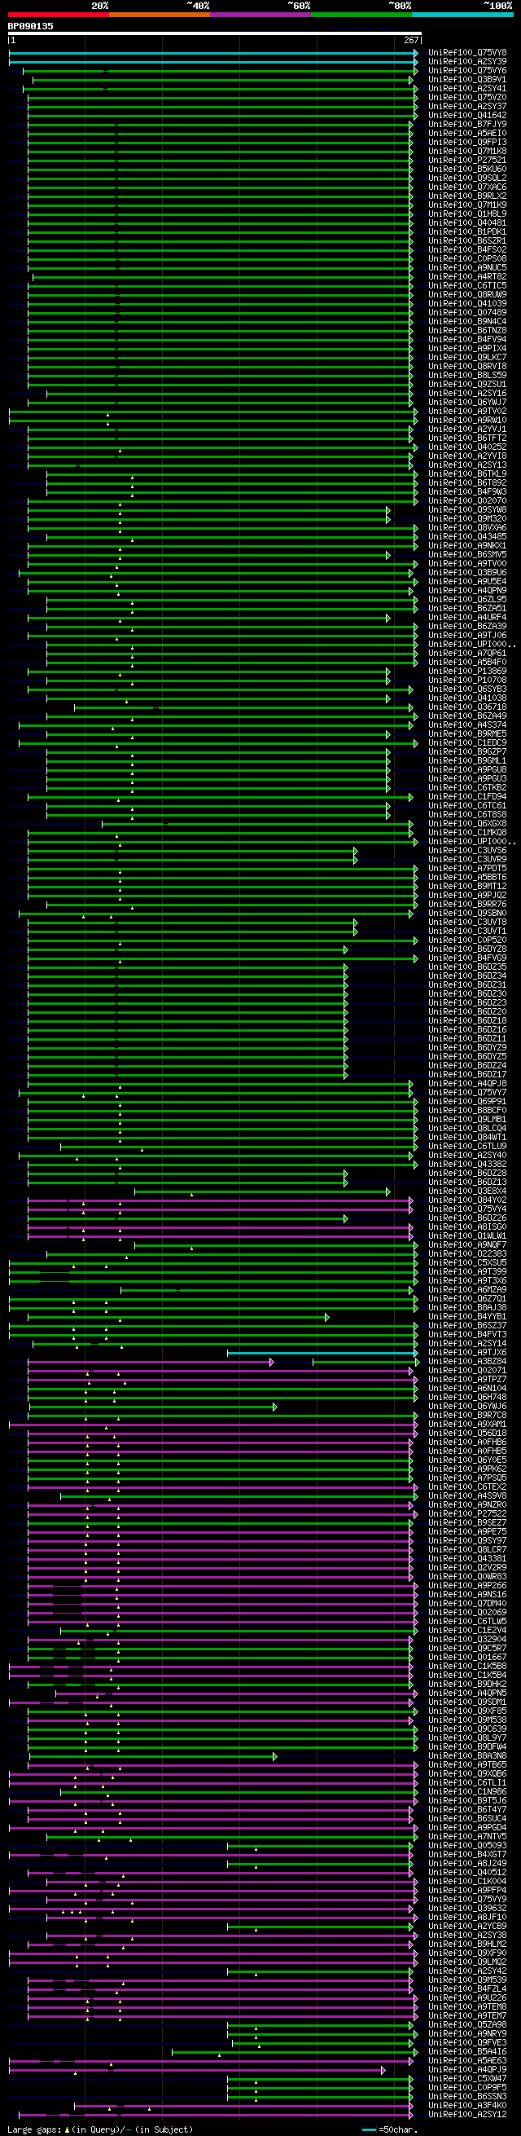Select label 'UniRef100_O22383'
Image resolution: width=521 pixels, height=2136 pixels.
tap(467, 1253)
